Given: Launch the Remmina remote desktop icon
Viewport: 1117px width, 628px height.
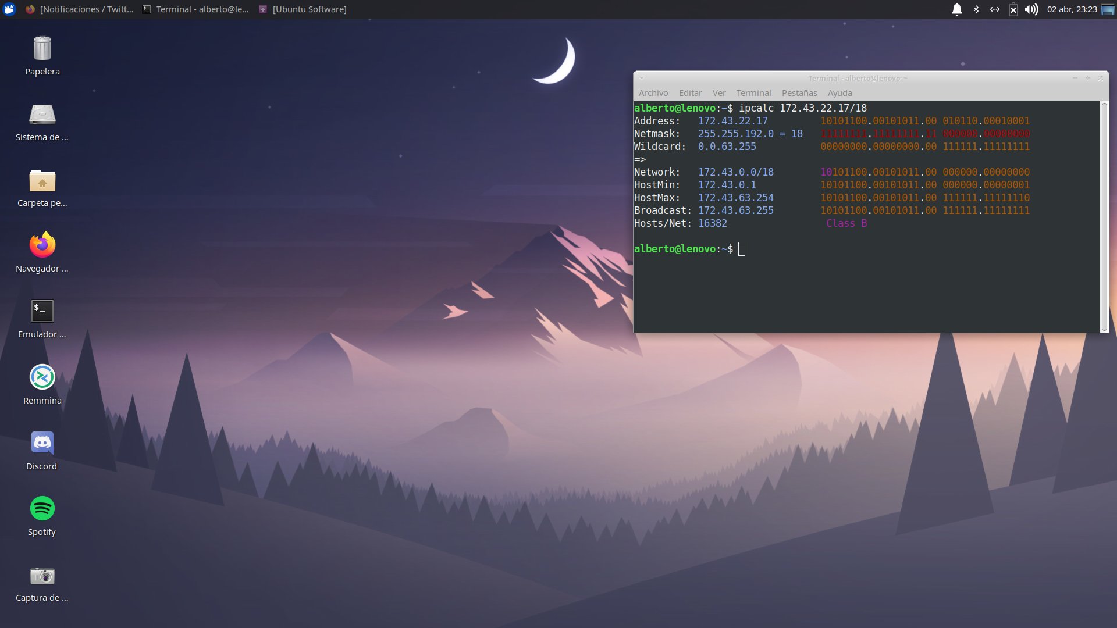Looking at the screenshot, I should pos(42,377).
